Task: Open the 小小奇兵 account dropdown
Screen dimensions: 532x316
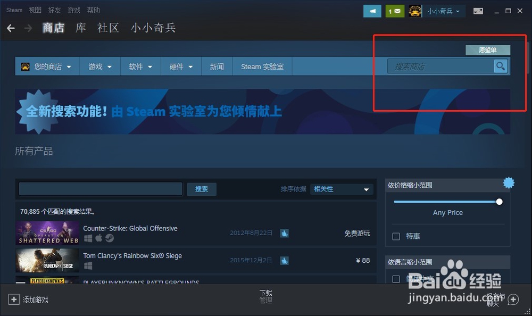Action: click(444, 11)
